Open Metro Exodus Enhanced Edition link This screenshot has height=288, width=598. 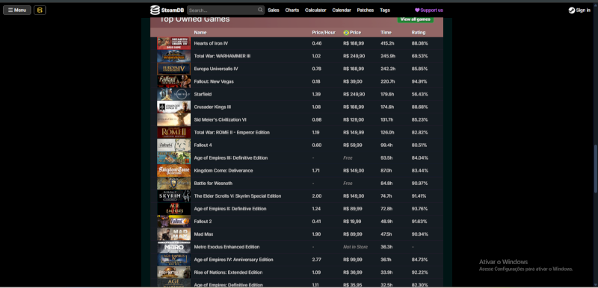coord(226,247)
